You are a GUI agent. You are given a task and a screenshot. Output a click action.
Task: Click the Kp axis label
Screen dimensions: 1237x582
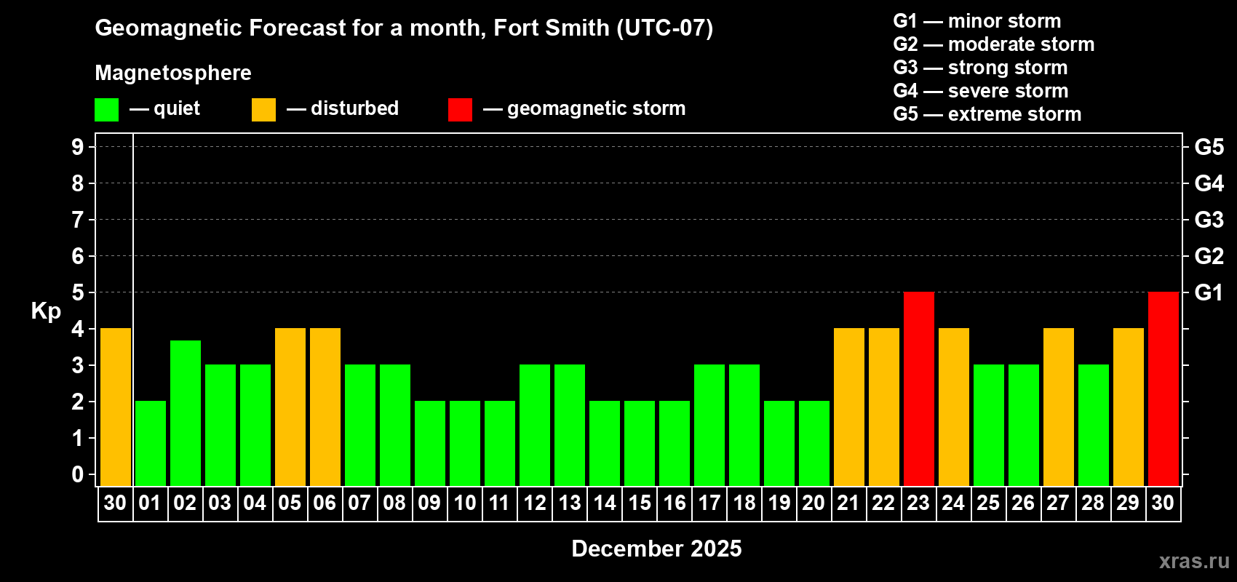(x=46, y=311)
